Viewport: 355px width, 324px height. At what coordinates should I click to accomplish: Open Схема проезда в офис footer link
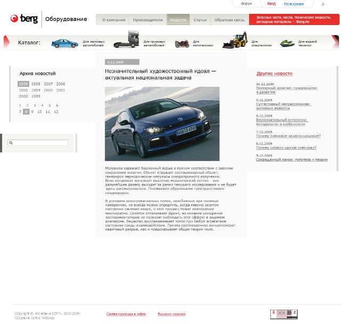(x=126, y=314)
